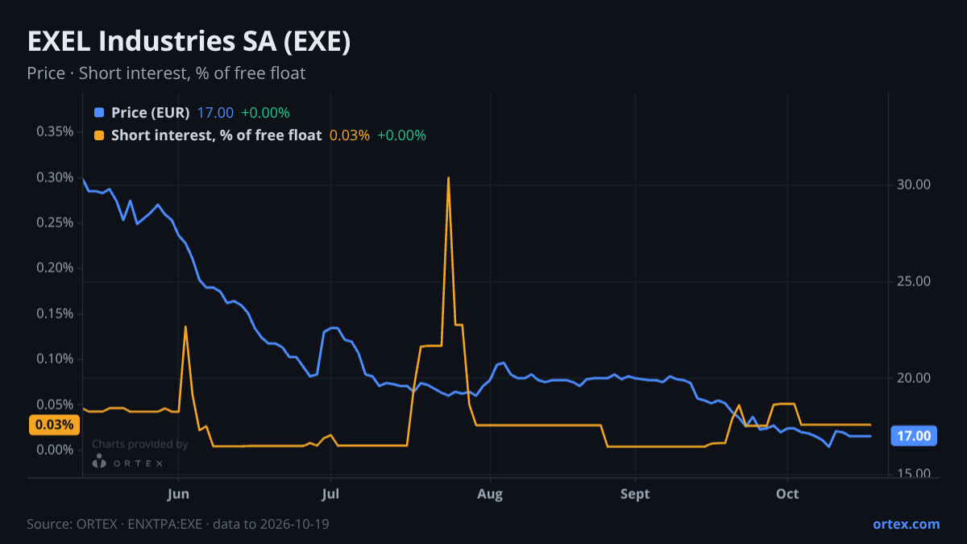The image size is (967, 544).
Task: Click the Oct label on the time axis
Action: pos(787,494)
